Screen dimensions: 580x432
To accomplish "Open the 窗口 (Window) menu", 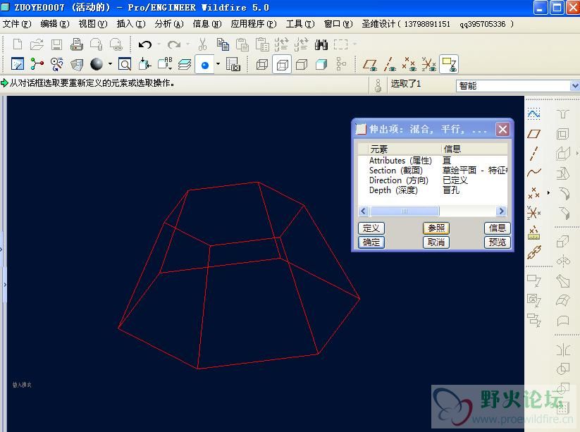I will pos(338,24).
